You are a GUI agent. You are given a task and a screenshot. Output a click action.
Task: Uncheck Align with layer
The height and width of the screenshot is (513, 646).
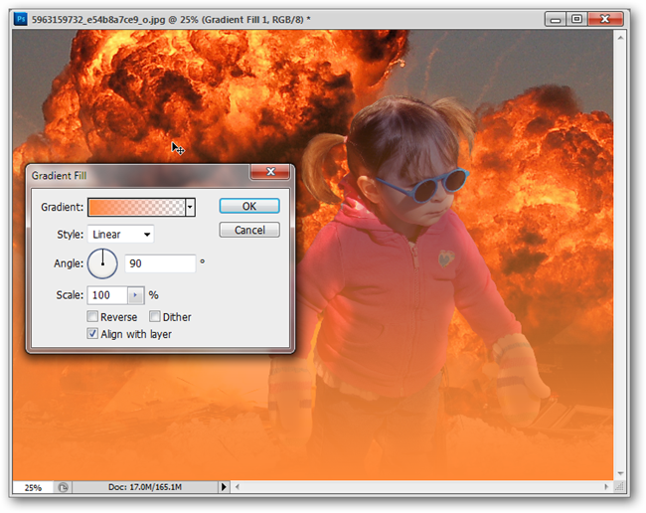pos(92,333)
